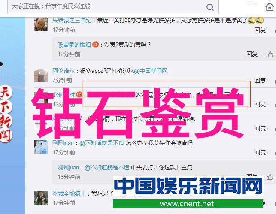Screen dimensions: 276x214
Task: Click the www.cnent.net green banner
Action: click(188, 204)
